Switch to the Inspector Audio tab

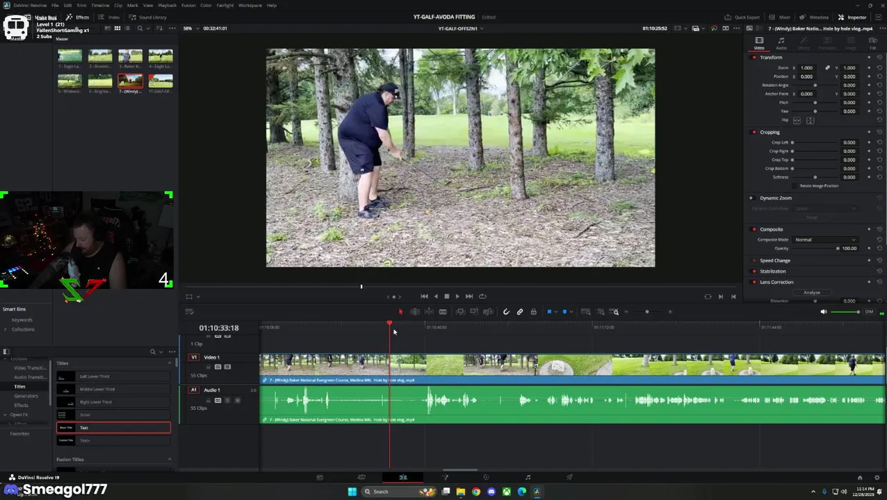(x=781, y=43)
